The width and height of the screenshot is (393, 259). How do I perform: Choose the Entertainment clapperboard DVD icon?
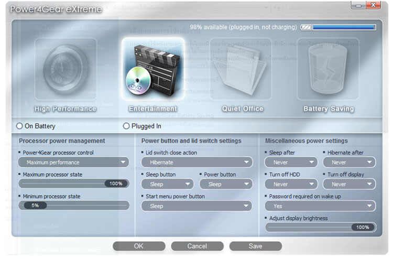tap(153, 69)
